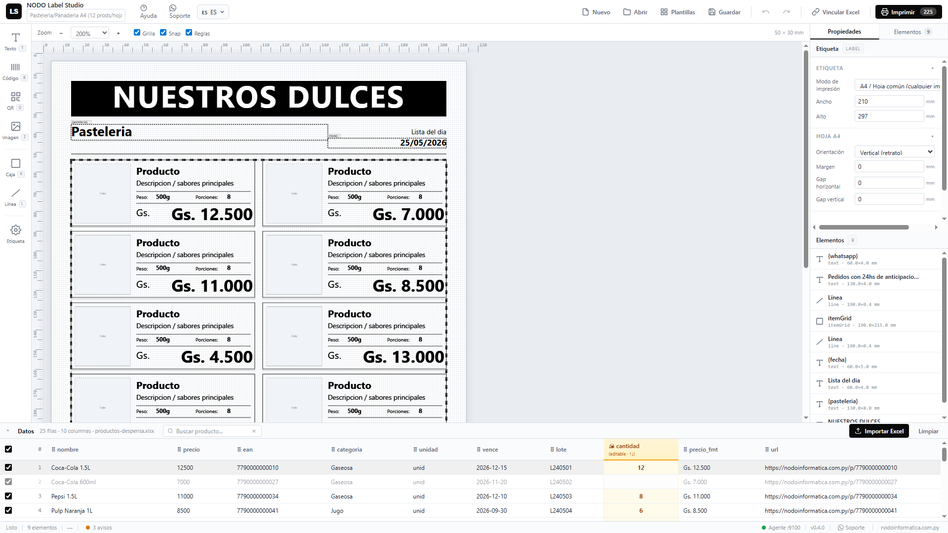Collapse the HOJA A4 section
The height and width of the screenshot is (533, 948).
click(x=933, y=136)
